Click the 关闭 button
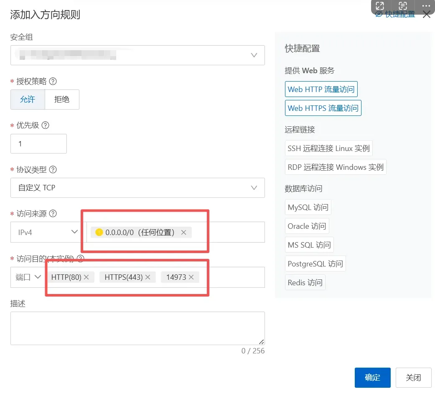Screen dimensions: 435x394 pyautogui.click(x=413, y=378)
